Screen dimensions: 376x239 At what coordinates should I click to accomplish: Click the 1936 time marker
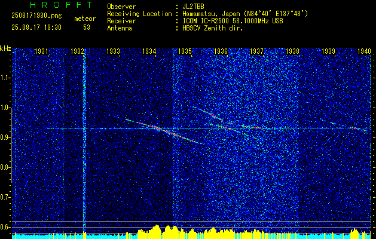(221, 51)
